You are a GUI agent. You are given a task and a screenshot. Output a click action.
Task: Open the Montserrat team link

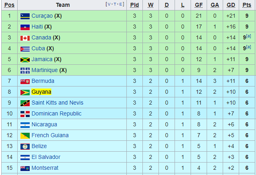pos(45,168)
